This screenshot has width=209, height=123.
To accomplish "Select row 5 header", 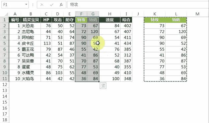I will click(x=5, y=43).
